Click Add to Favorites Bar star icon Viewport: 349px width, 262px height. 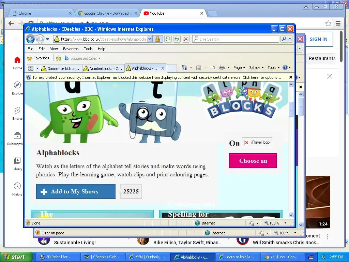(x=59, y=58)
